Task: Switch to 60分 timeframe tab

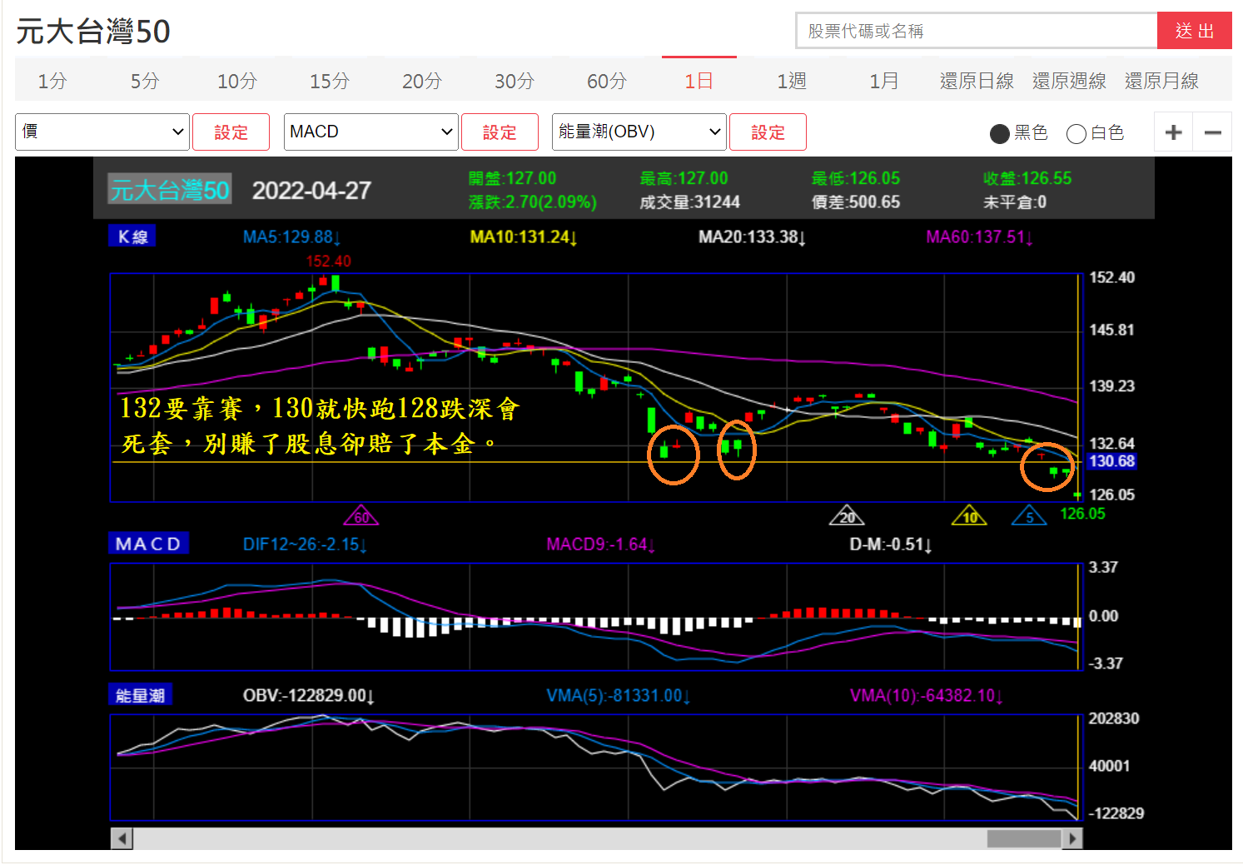Action: tap(606, 81)
